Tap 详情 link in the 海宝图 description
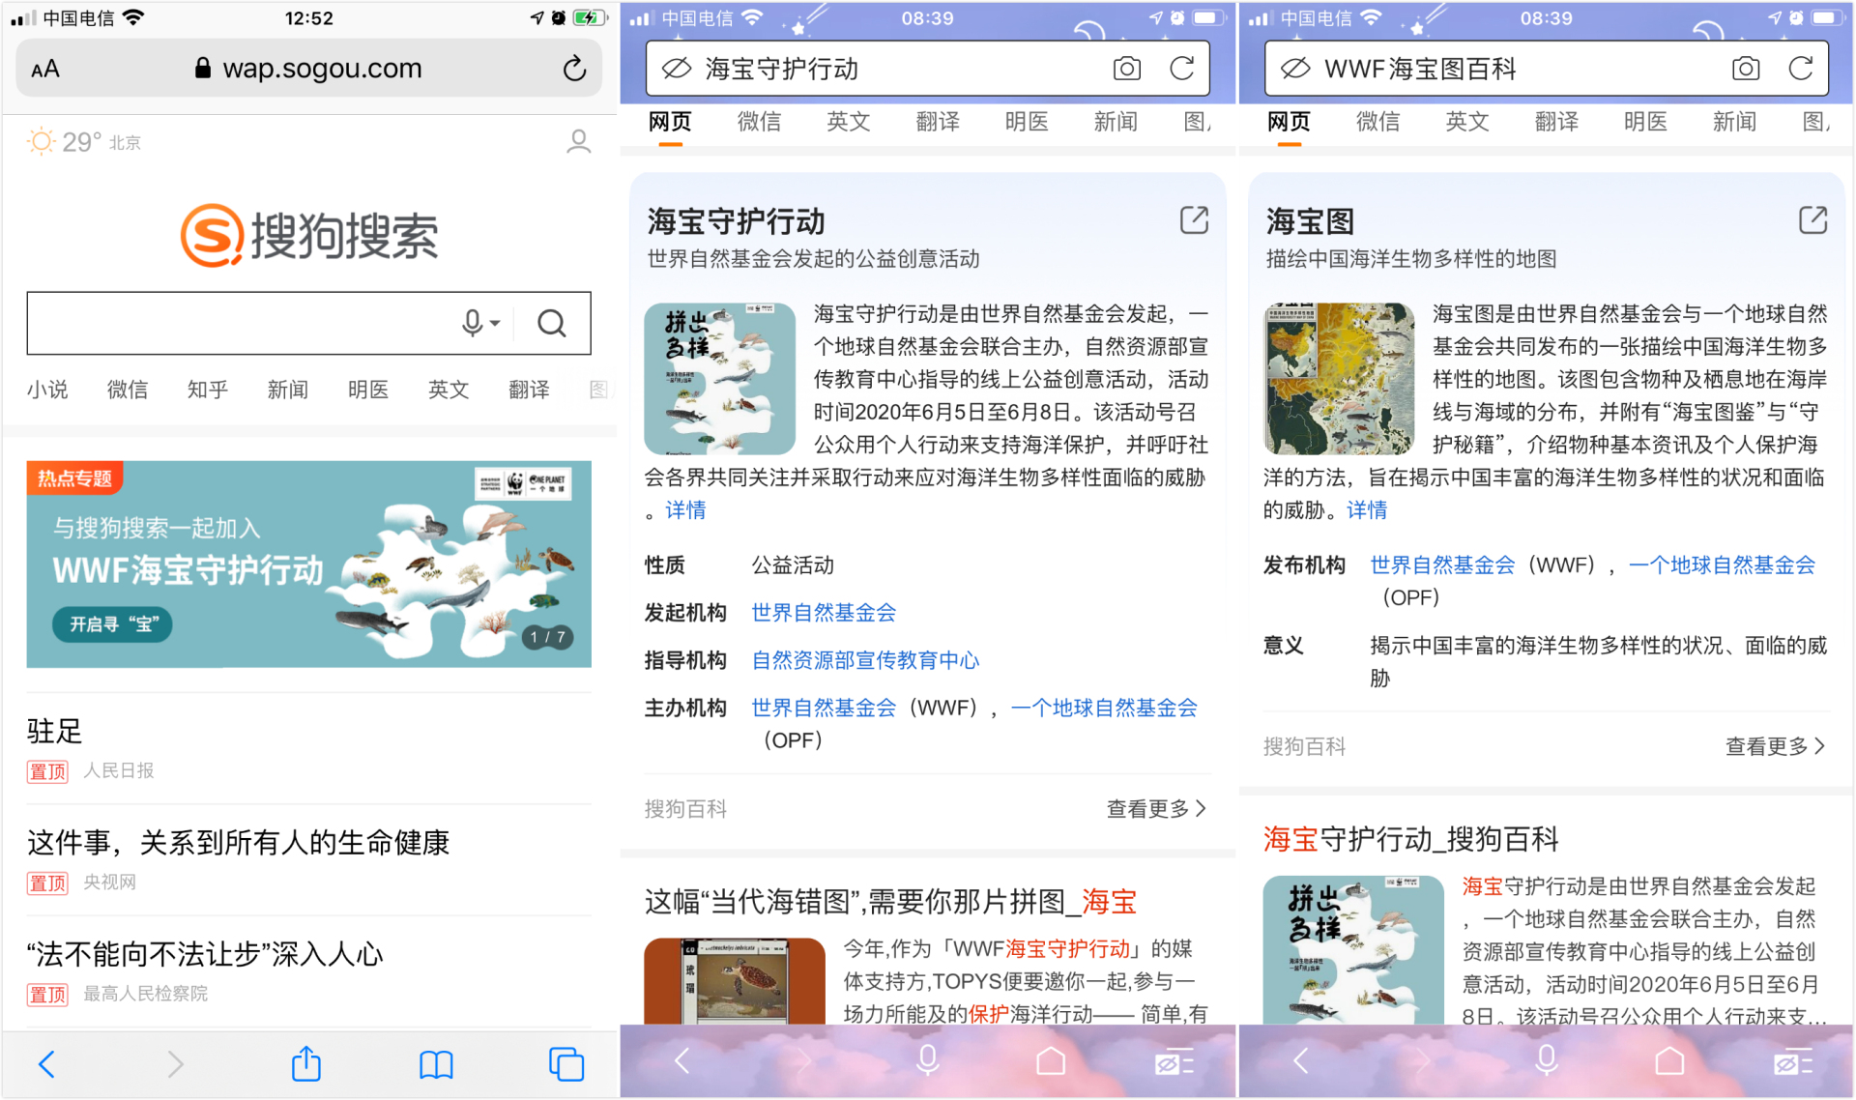Screen dimensions: 1856x1100 pyautogui.click(x=1367, y=510)
